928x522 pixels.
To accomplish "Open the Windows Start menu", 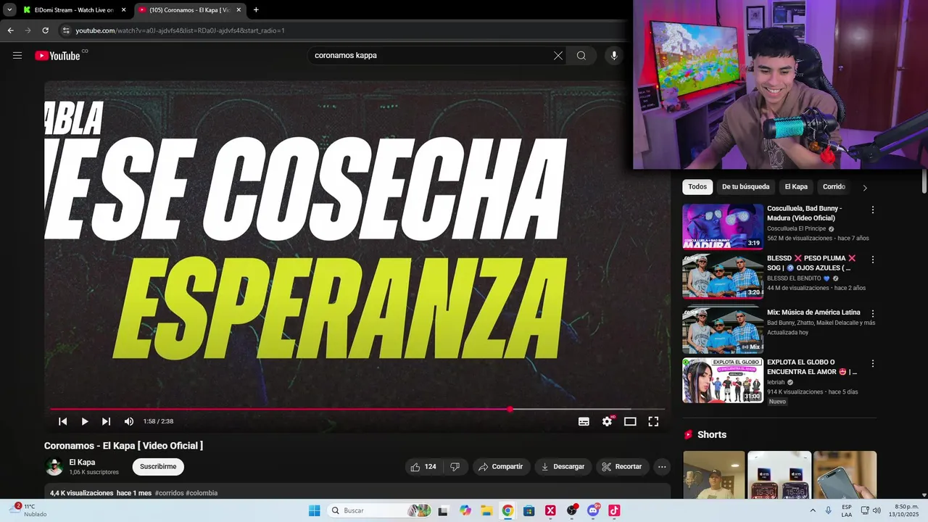I will pos(314,510).
